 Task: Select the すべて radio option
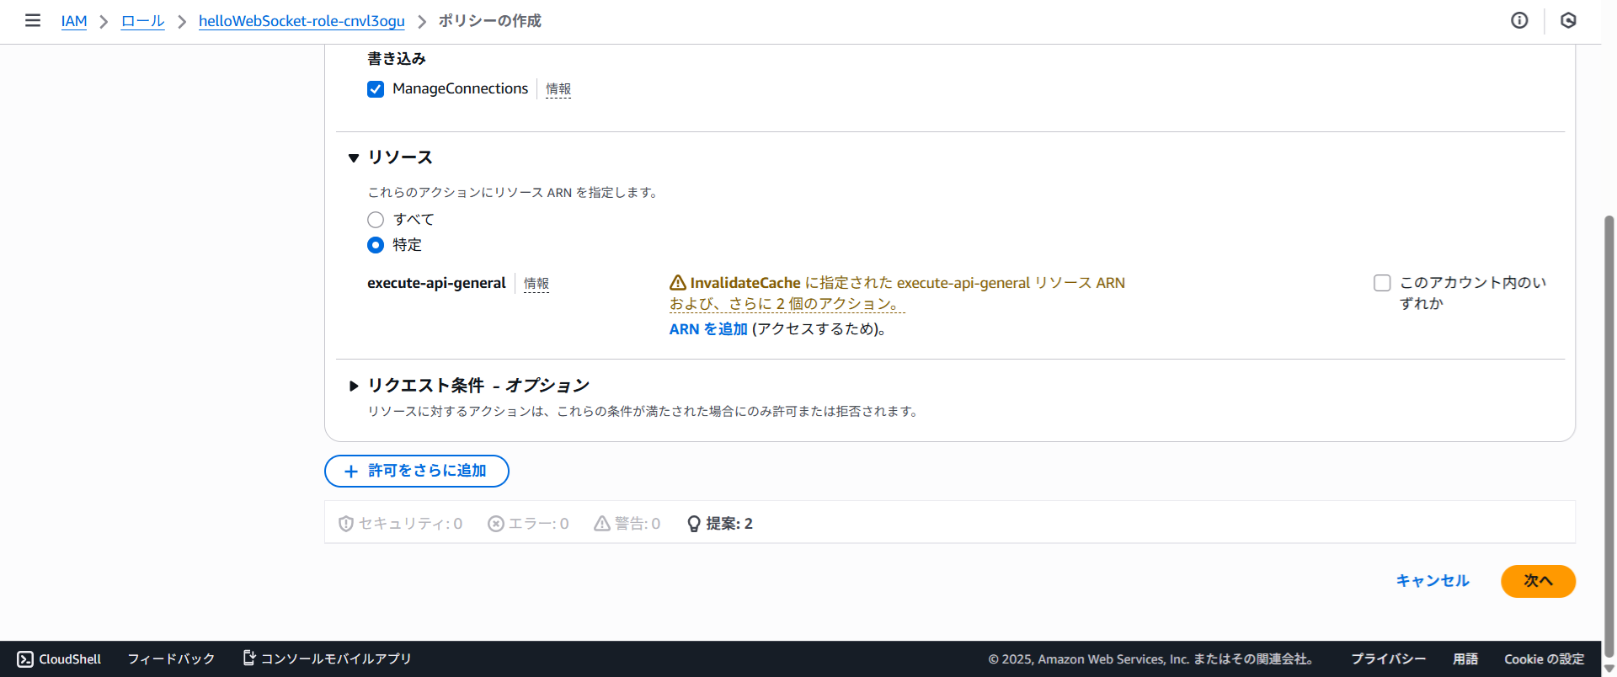376,220
